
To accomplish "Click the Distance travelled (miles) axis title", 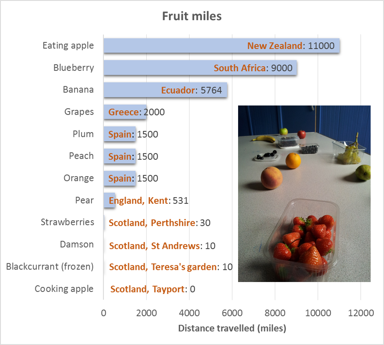I will coord(232,328).
